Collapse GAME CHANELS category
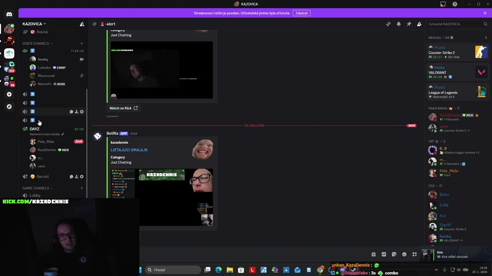 click(37, 188)
